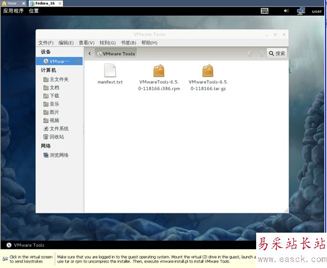Screen dimensions: 327x268
Task: Open the manifest.txt file icon
Action: coord(110,71)
